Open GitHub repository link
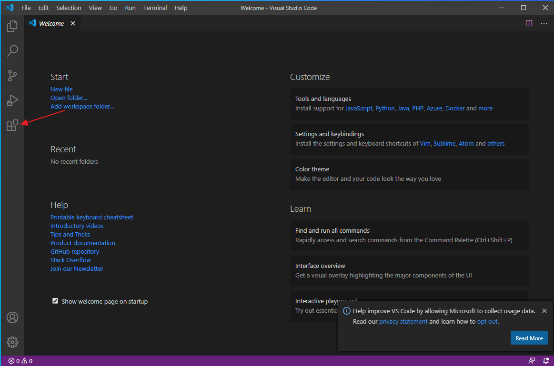 pos(75,251)
